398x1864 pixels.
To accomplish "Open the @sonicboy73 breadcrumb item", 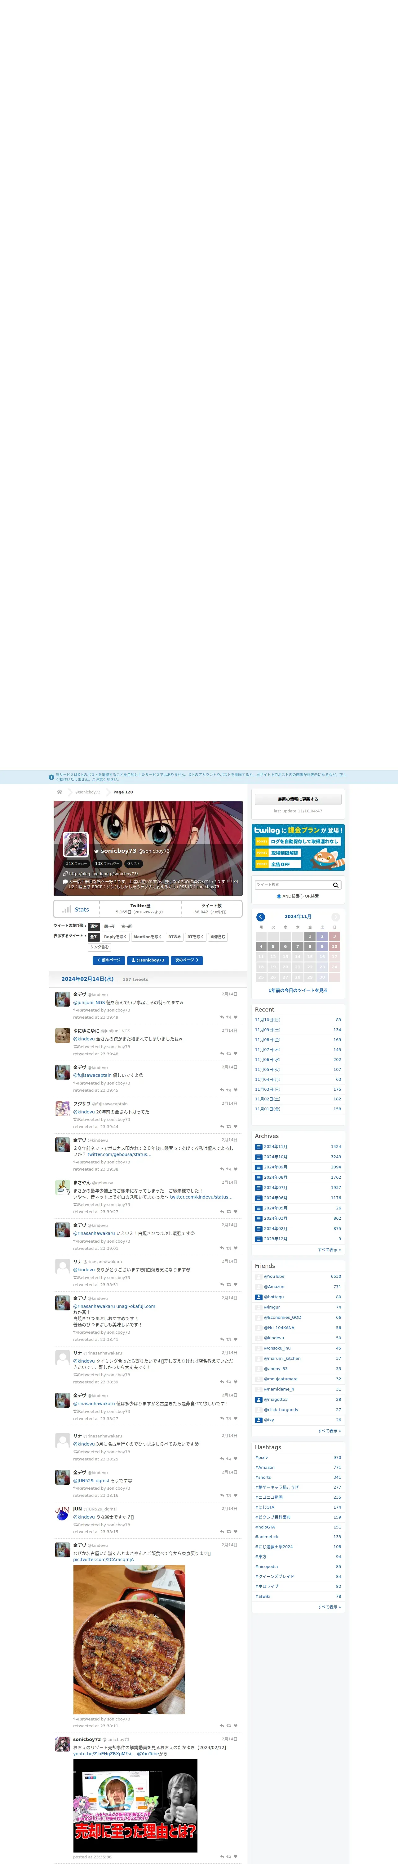I will coord(88,792).
